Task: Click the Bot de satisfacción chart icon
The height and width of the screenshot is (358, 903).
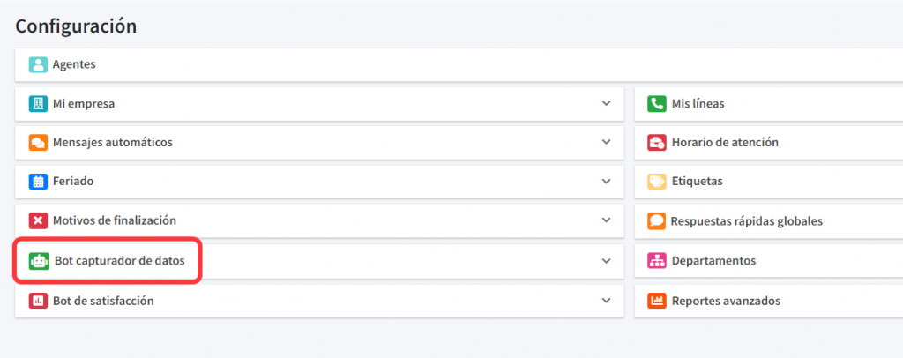Action: pos(38,301)
